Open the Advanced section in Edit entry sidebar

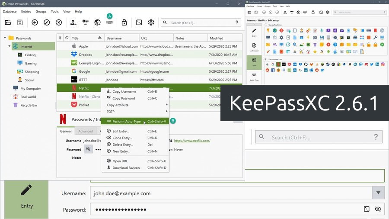tap(254, 47)
